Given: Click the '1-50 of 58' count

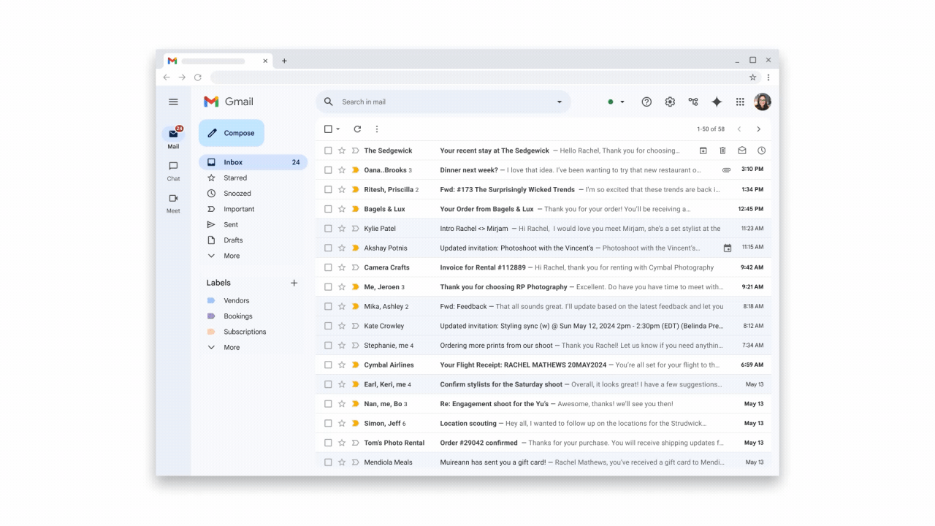Looking at the screenshot, I should (x=711, y=129).
